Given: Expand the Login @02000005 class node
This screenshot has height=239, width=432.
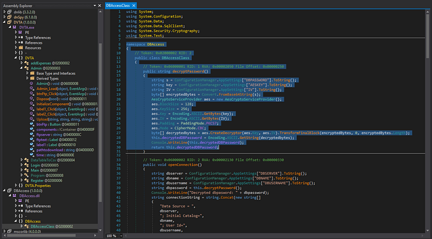Looking at the screenshot, I should (22, 165).
